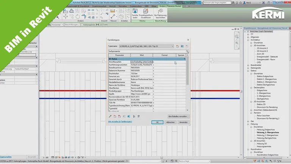Collapse the ID-Daten parameter group
The width and height of the screenshot is (291, 164).
pyautogui.click(x=185, y=59)
